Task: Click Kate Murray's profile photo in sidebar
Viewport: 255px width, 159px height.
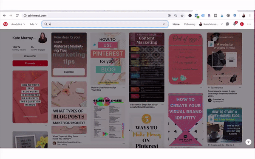Action: pyautogui.click(x=43, y=38)
